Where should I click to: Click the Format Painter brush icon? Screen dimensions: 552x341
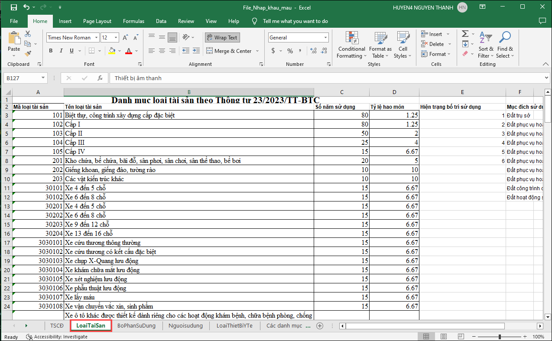pyautogui.click(x=28, y=54)
